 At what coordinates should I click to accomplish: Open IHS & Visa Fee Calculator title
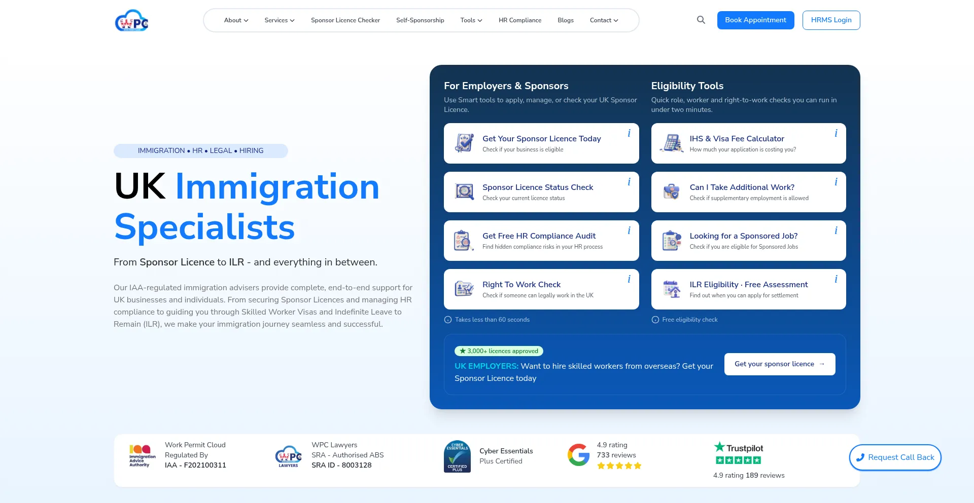(737, 139)
